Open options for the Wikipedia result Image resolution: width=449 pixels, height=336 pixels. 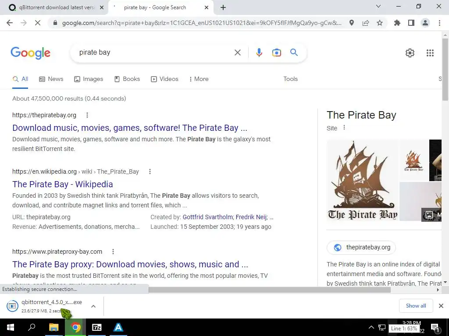tap(150, 171)
